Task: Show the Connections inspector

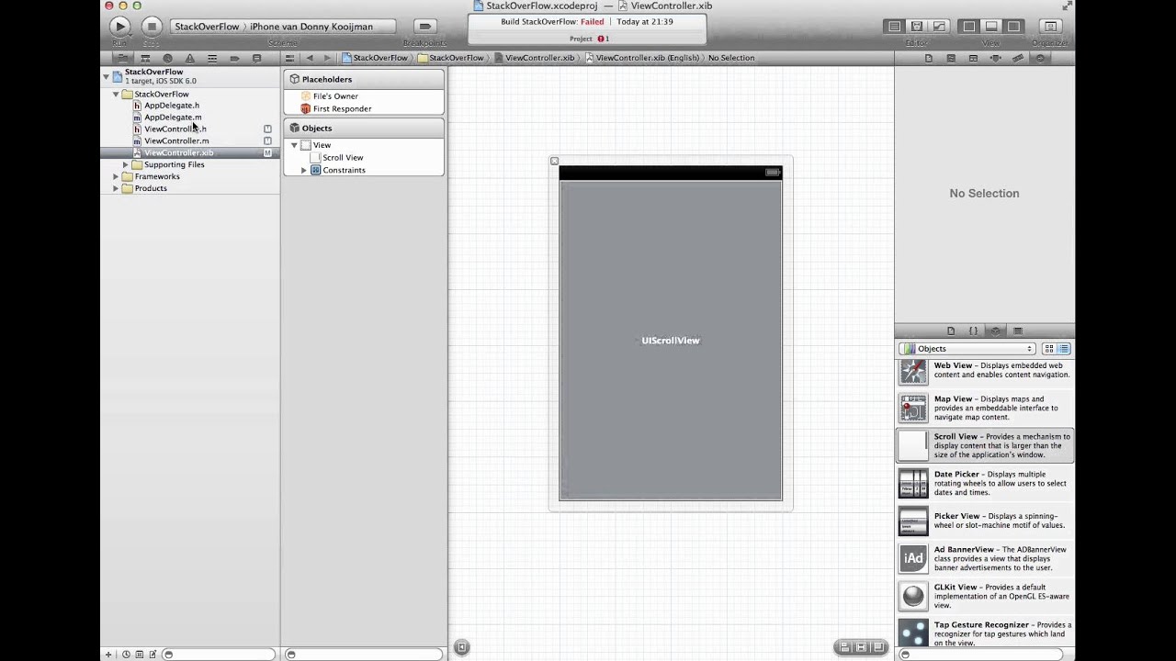Action: [x=1040, y=58]
